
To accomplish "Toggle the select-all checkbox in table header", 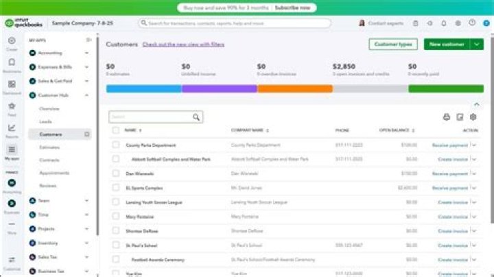I will click(x=116, y=130).
